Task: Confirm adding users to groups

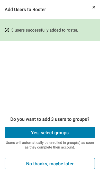Action: coord(50,132)
